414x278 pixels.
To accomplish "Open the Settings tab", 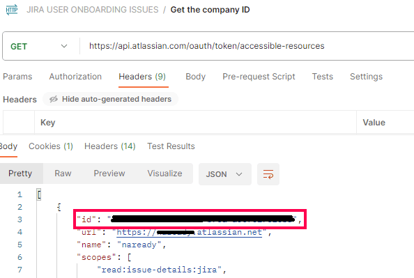I will coord(366,77).
